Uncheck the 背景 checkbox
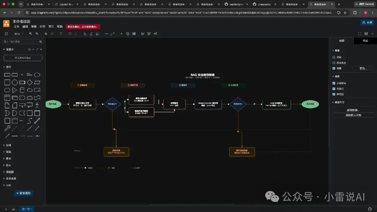The width and height of the screenshot is (377, 212). 334,68
